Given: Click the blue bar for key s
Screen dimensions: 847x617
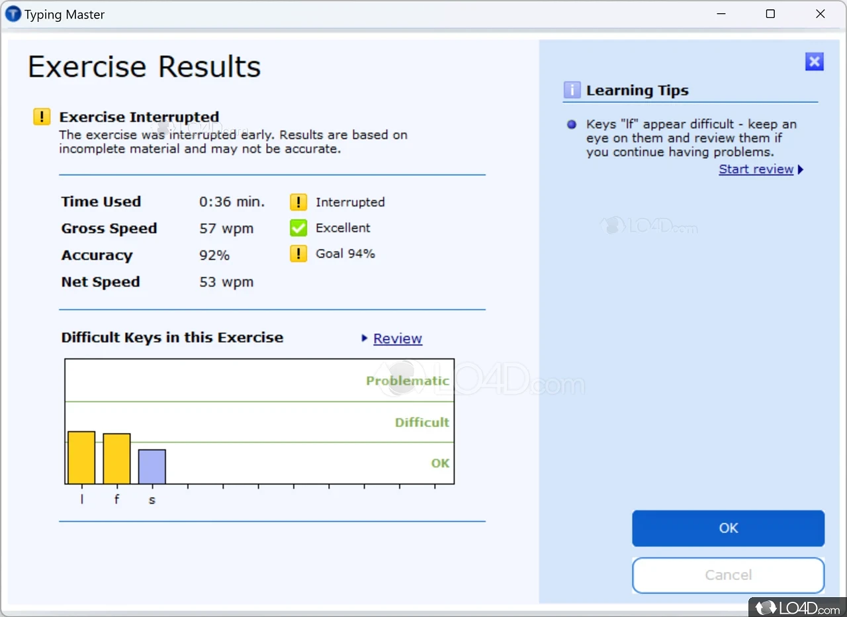Looking at the screenshot, I should pyautogui.click(x=152, y=467).
